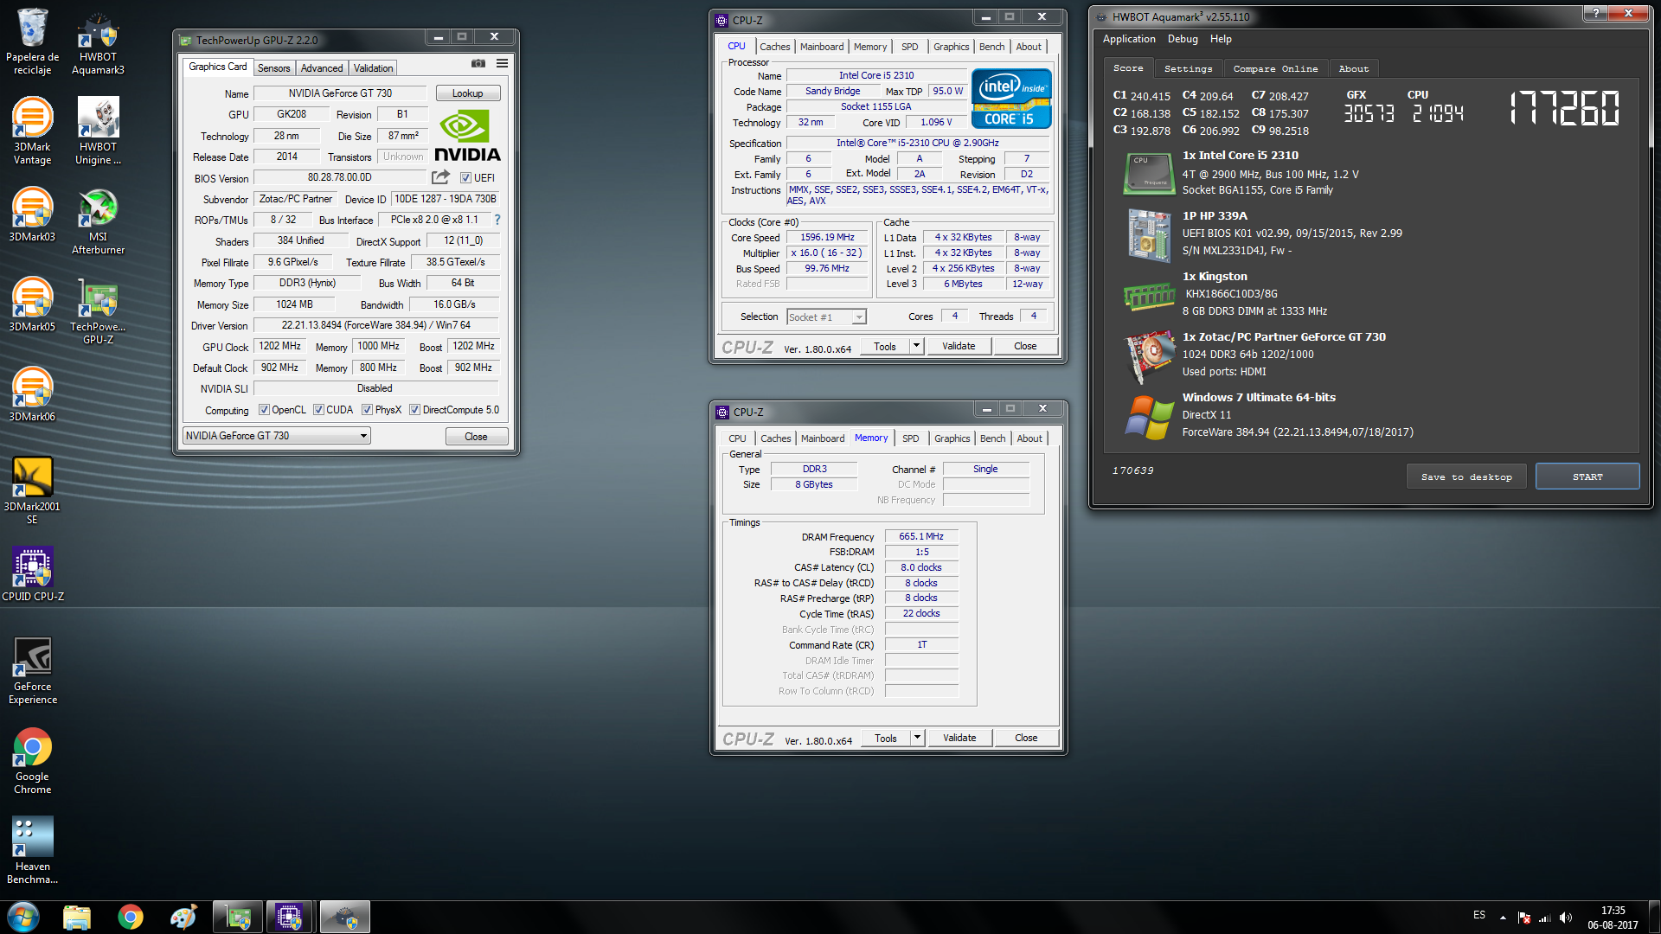
Task: Click the Bus Interface question mark icon
Action: pyautogui.click(x=497, y=220)
